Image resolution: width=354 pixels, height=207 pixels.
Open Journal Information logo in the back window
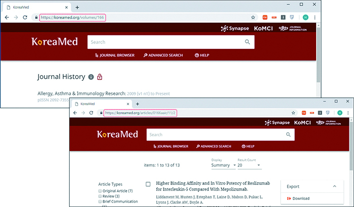[293, 28]
